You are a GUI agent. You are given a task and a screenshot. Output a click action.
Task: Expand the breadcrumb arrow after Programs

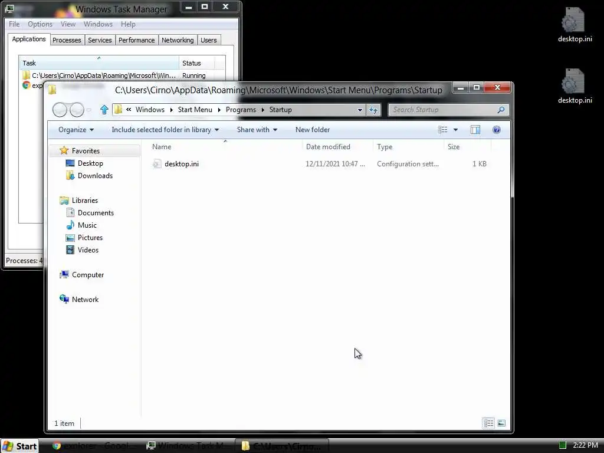pyautogui.click(x=262, y=110)
